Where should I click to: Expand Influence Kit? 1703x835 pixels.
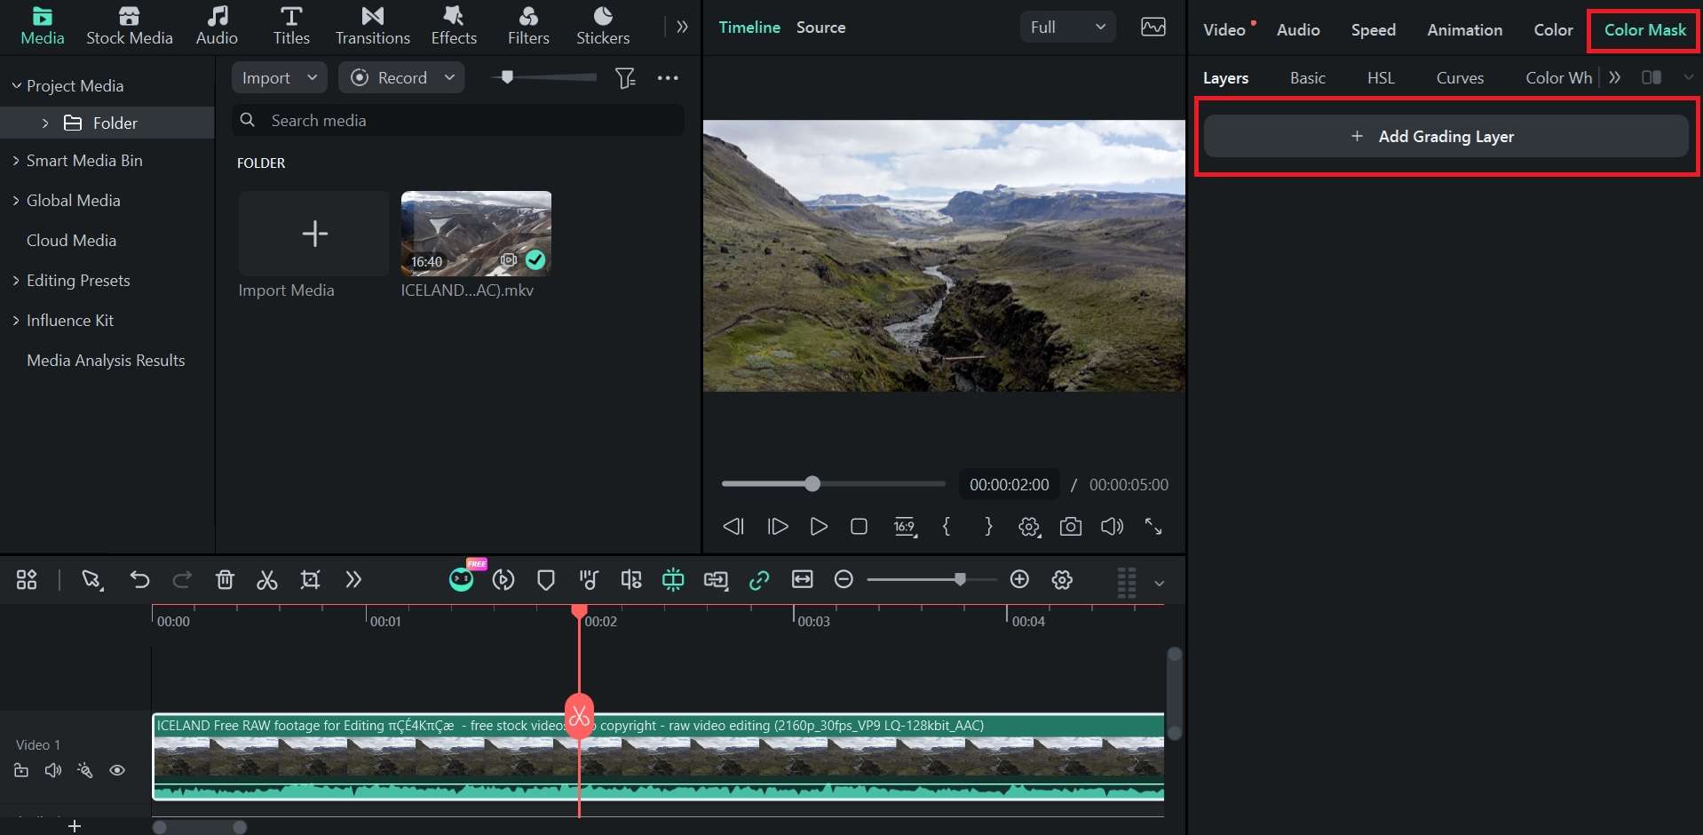(x=16, y=321)
